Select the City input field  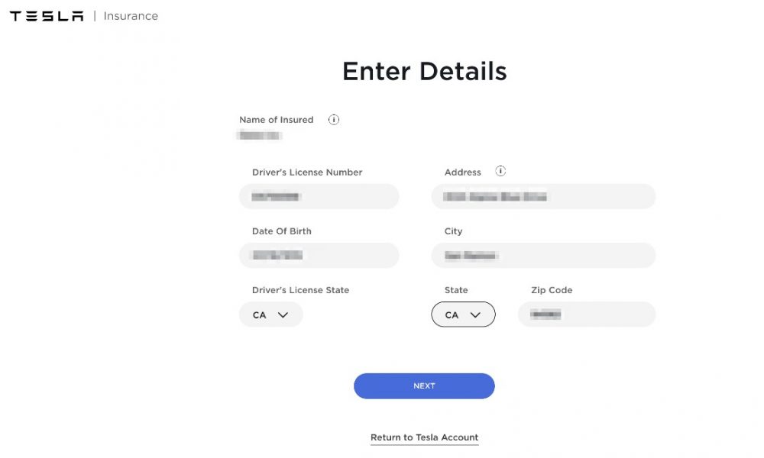click(x=543, y=256)
